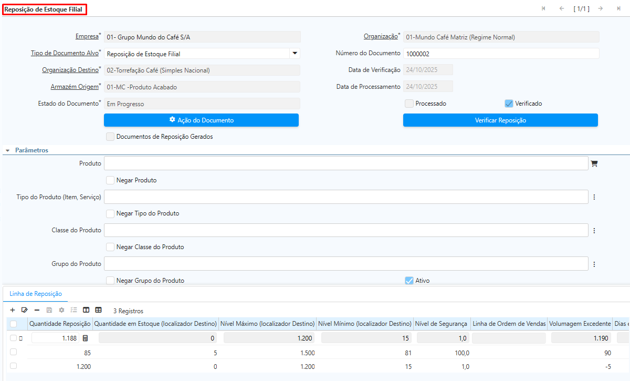
Task: Toggle the Ativo checkbox
Action: [x=409, y=281]
